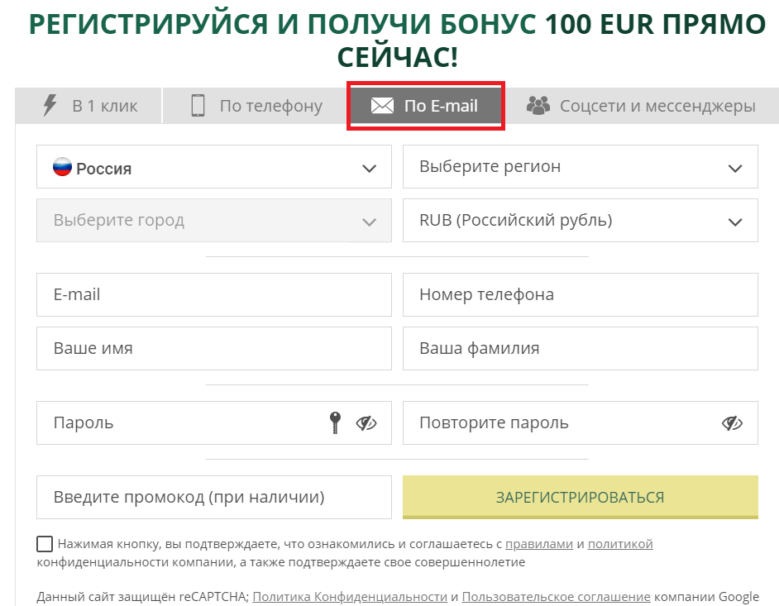Screen dimensions: 779x606
Task: Open Соцсети и мессенджеры tab
Action: 642,105
